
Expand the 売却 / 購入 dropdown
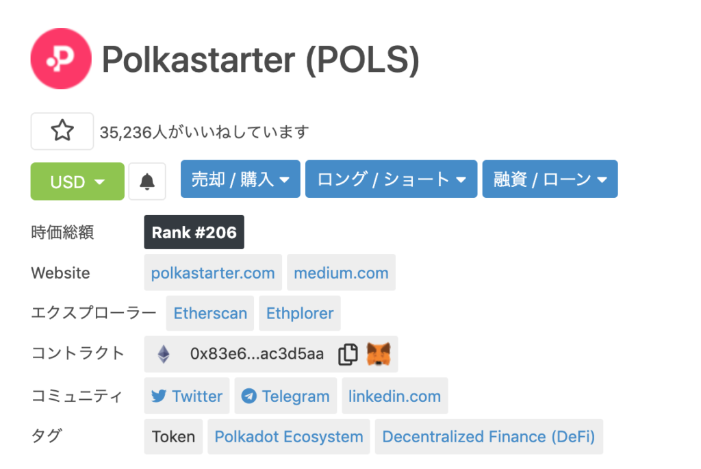[240, 179]
